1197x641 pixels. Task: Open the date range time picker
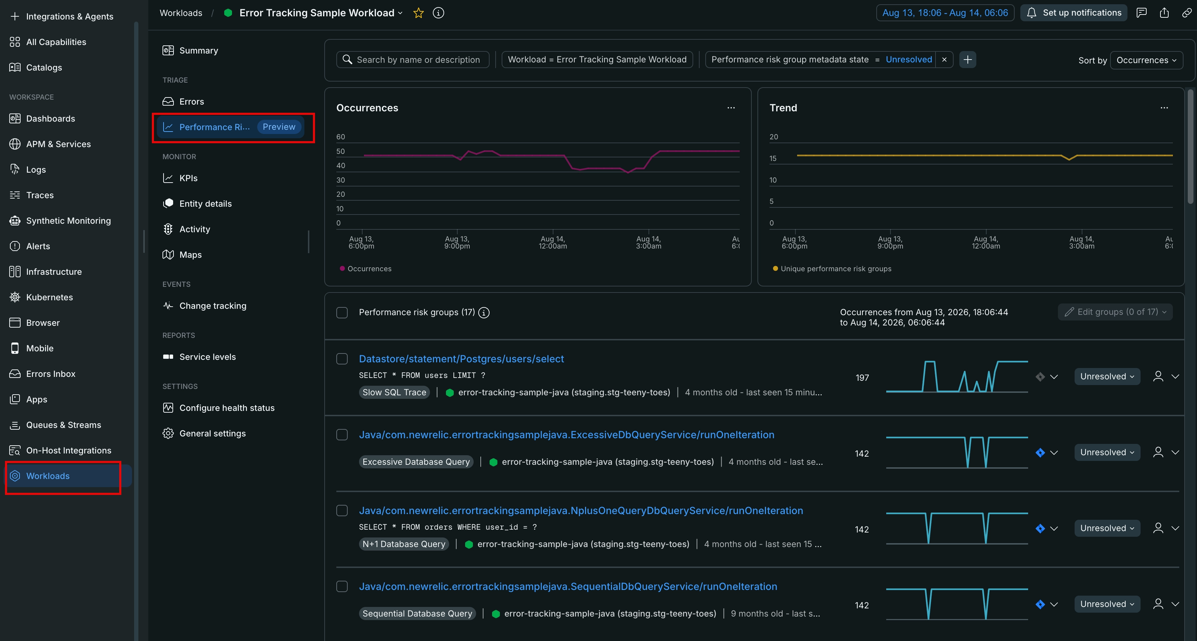(x=945, y=13)
